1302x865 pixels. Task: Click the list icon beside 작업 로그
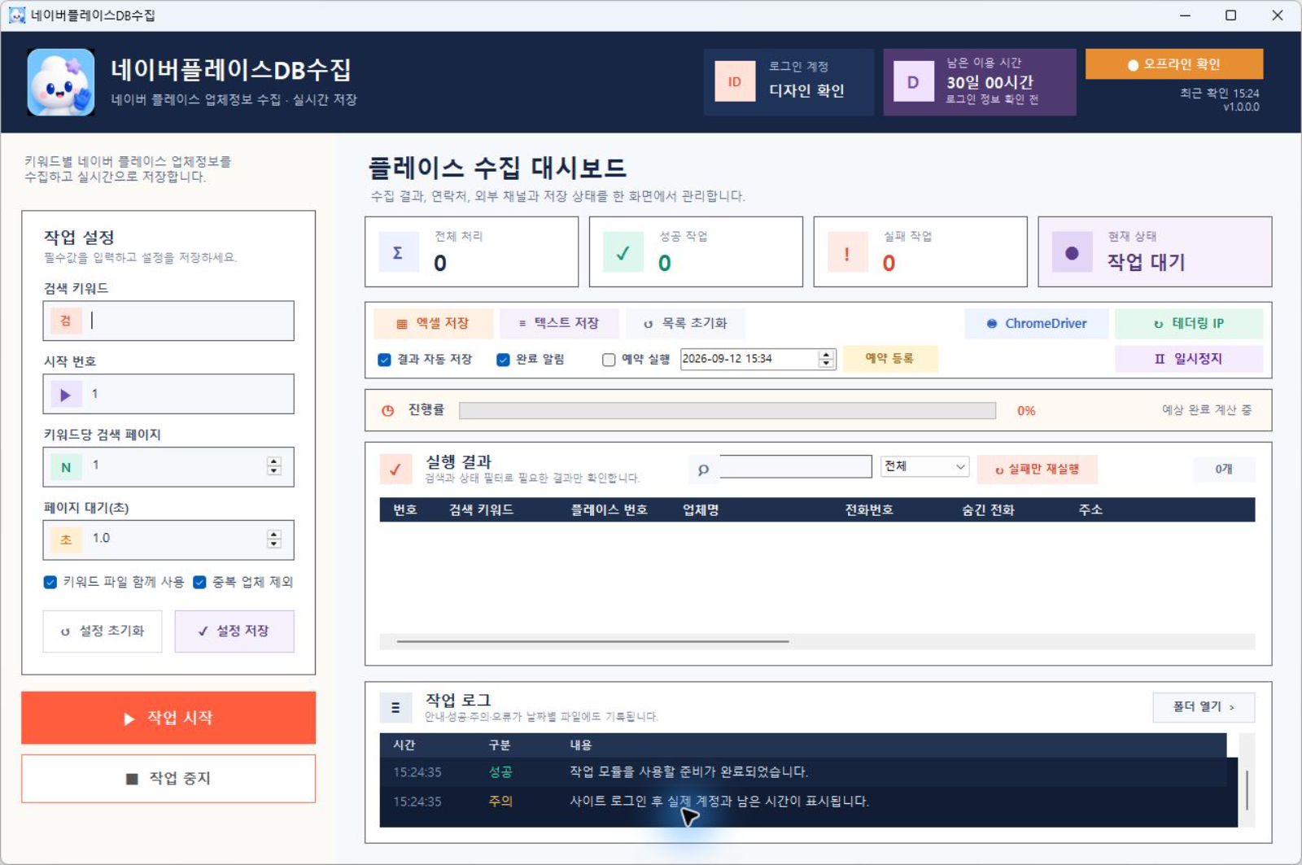(395, 707)
